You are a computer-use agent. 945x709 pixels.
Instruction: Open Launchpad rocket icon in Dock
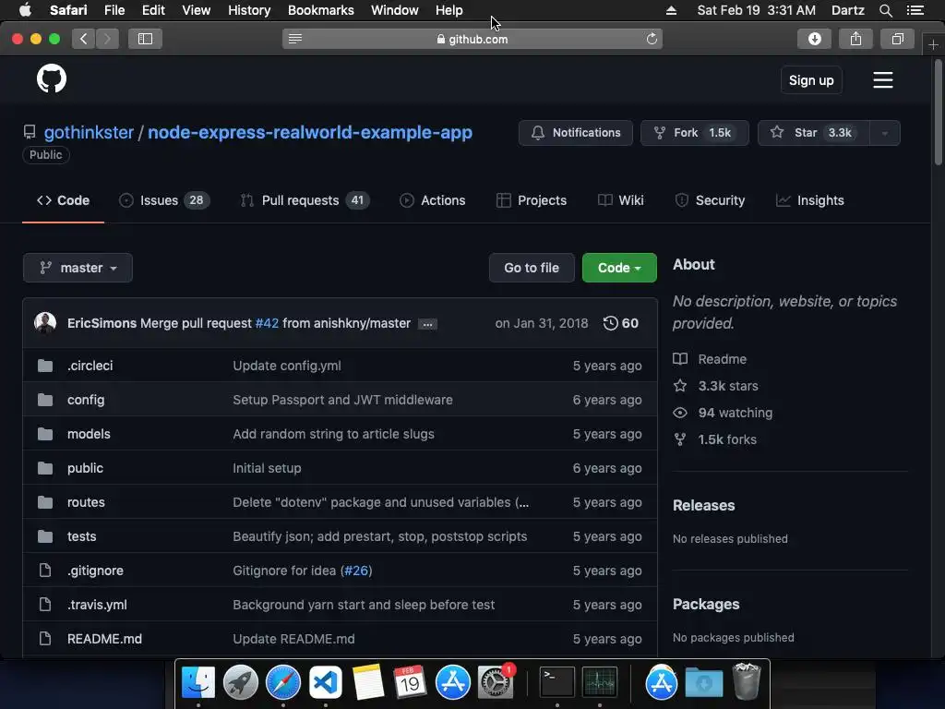pyautogui.click(x=241, y=682)
